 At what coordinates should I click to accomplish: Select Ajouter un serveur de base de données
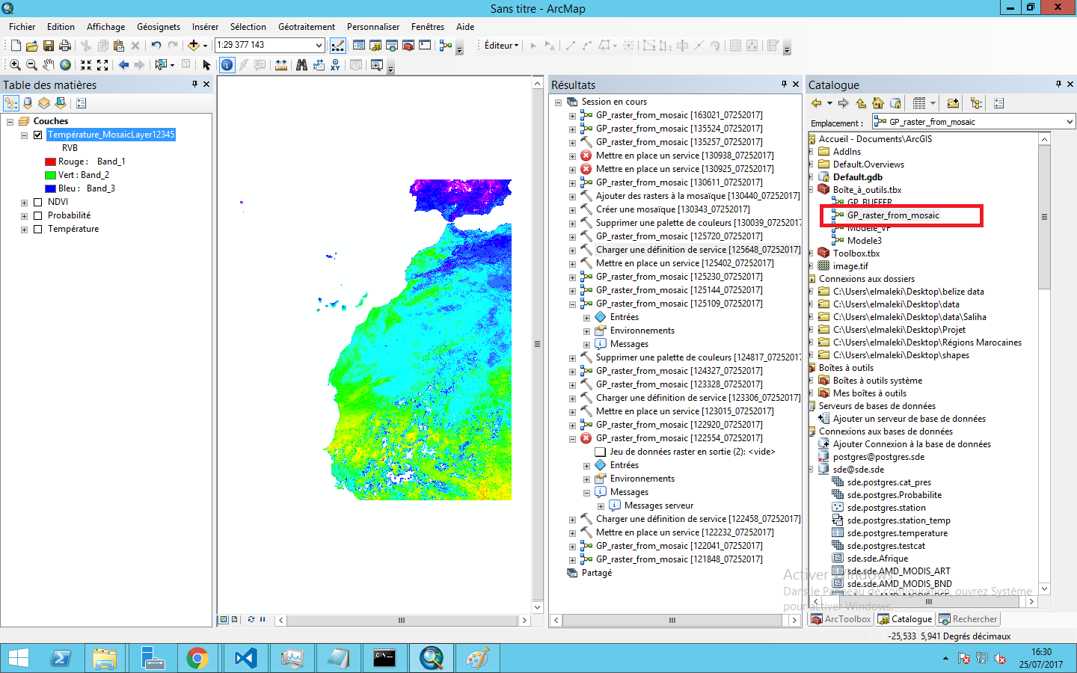click(909, 419)
